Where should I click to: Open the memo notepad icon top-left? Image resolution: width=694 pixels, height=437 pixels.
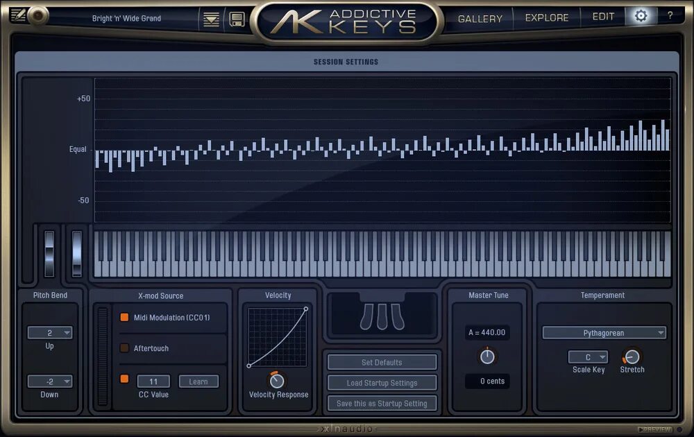click(x=18, y=15)
